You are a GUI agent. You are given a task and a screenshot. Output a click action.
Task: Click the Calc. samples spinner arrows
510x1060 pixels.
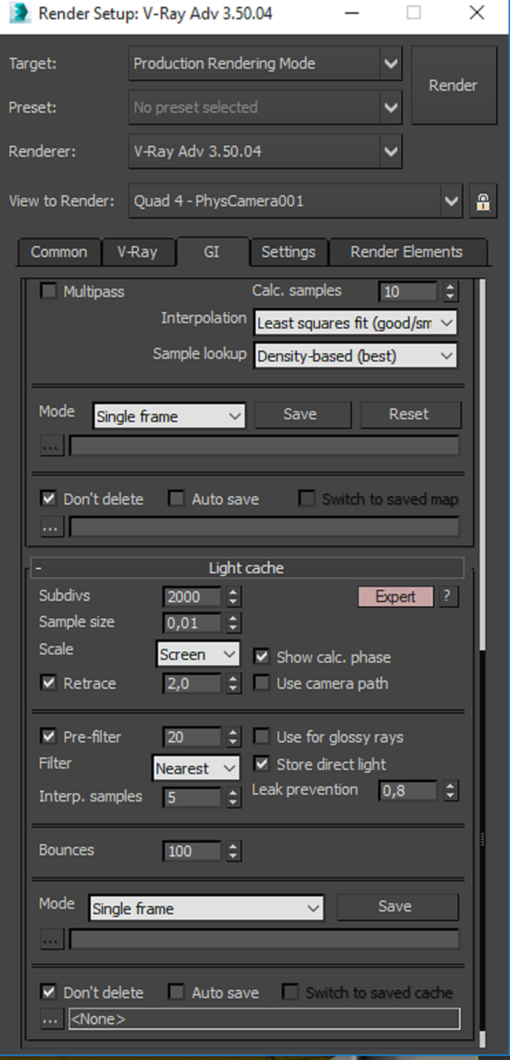click(x=449, y=292)
